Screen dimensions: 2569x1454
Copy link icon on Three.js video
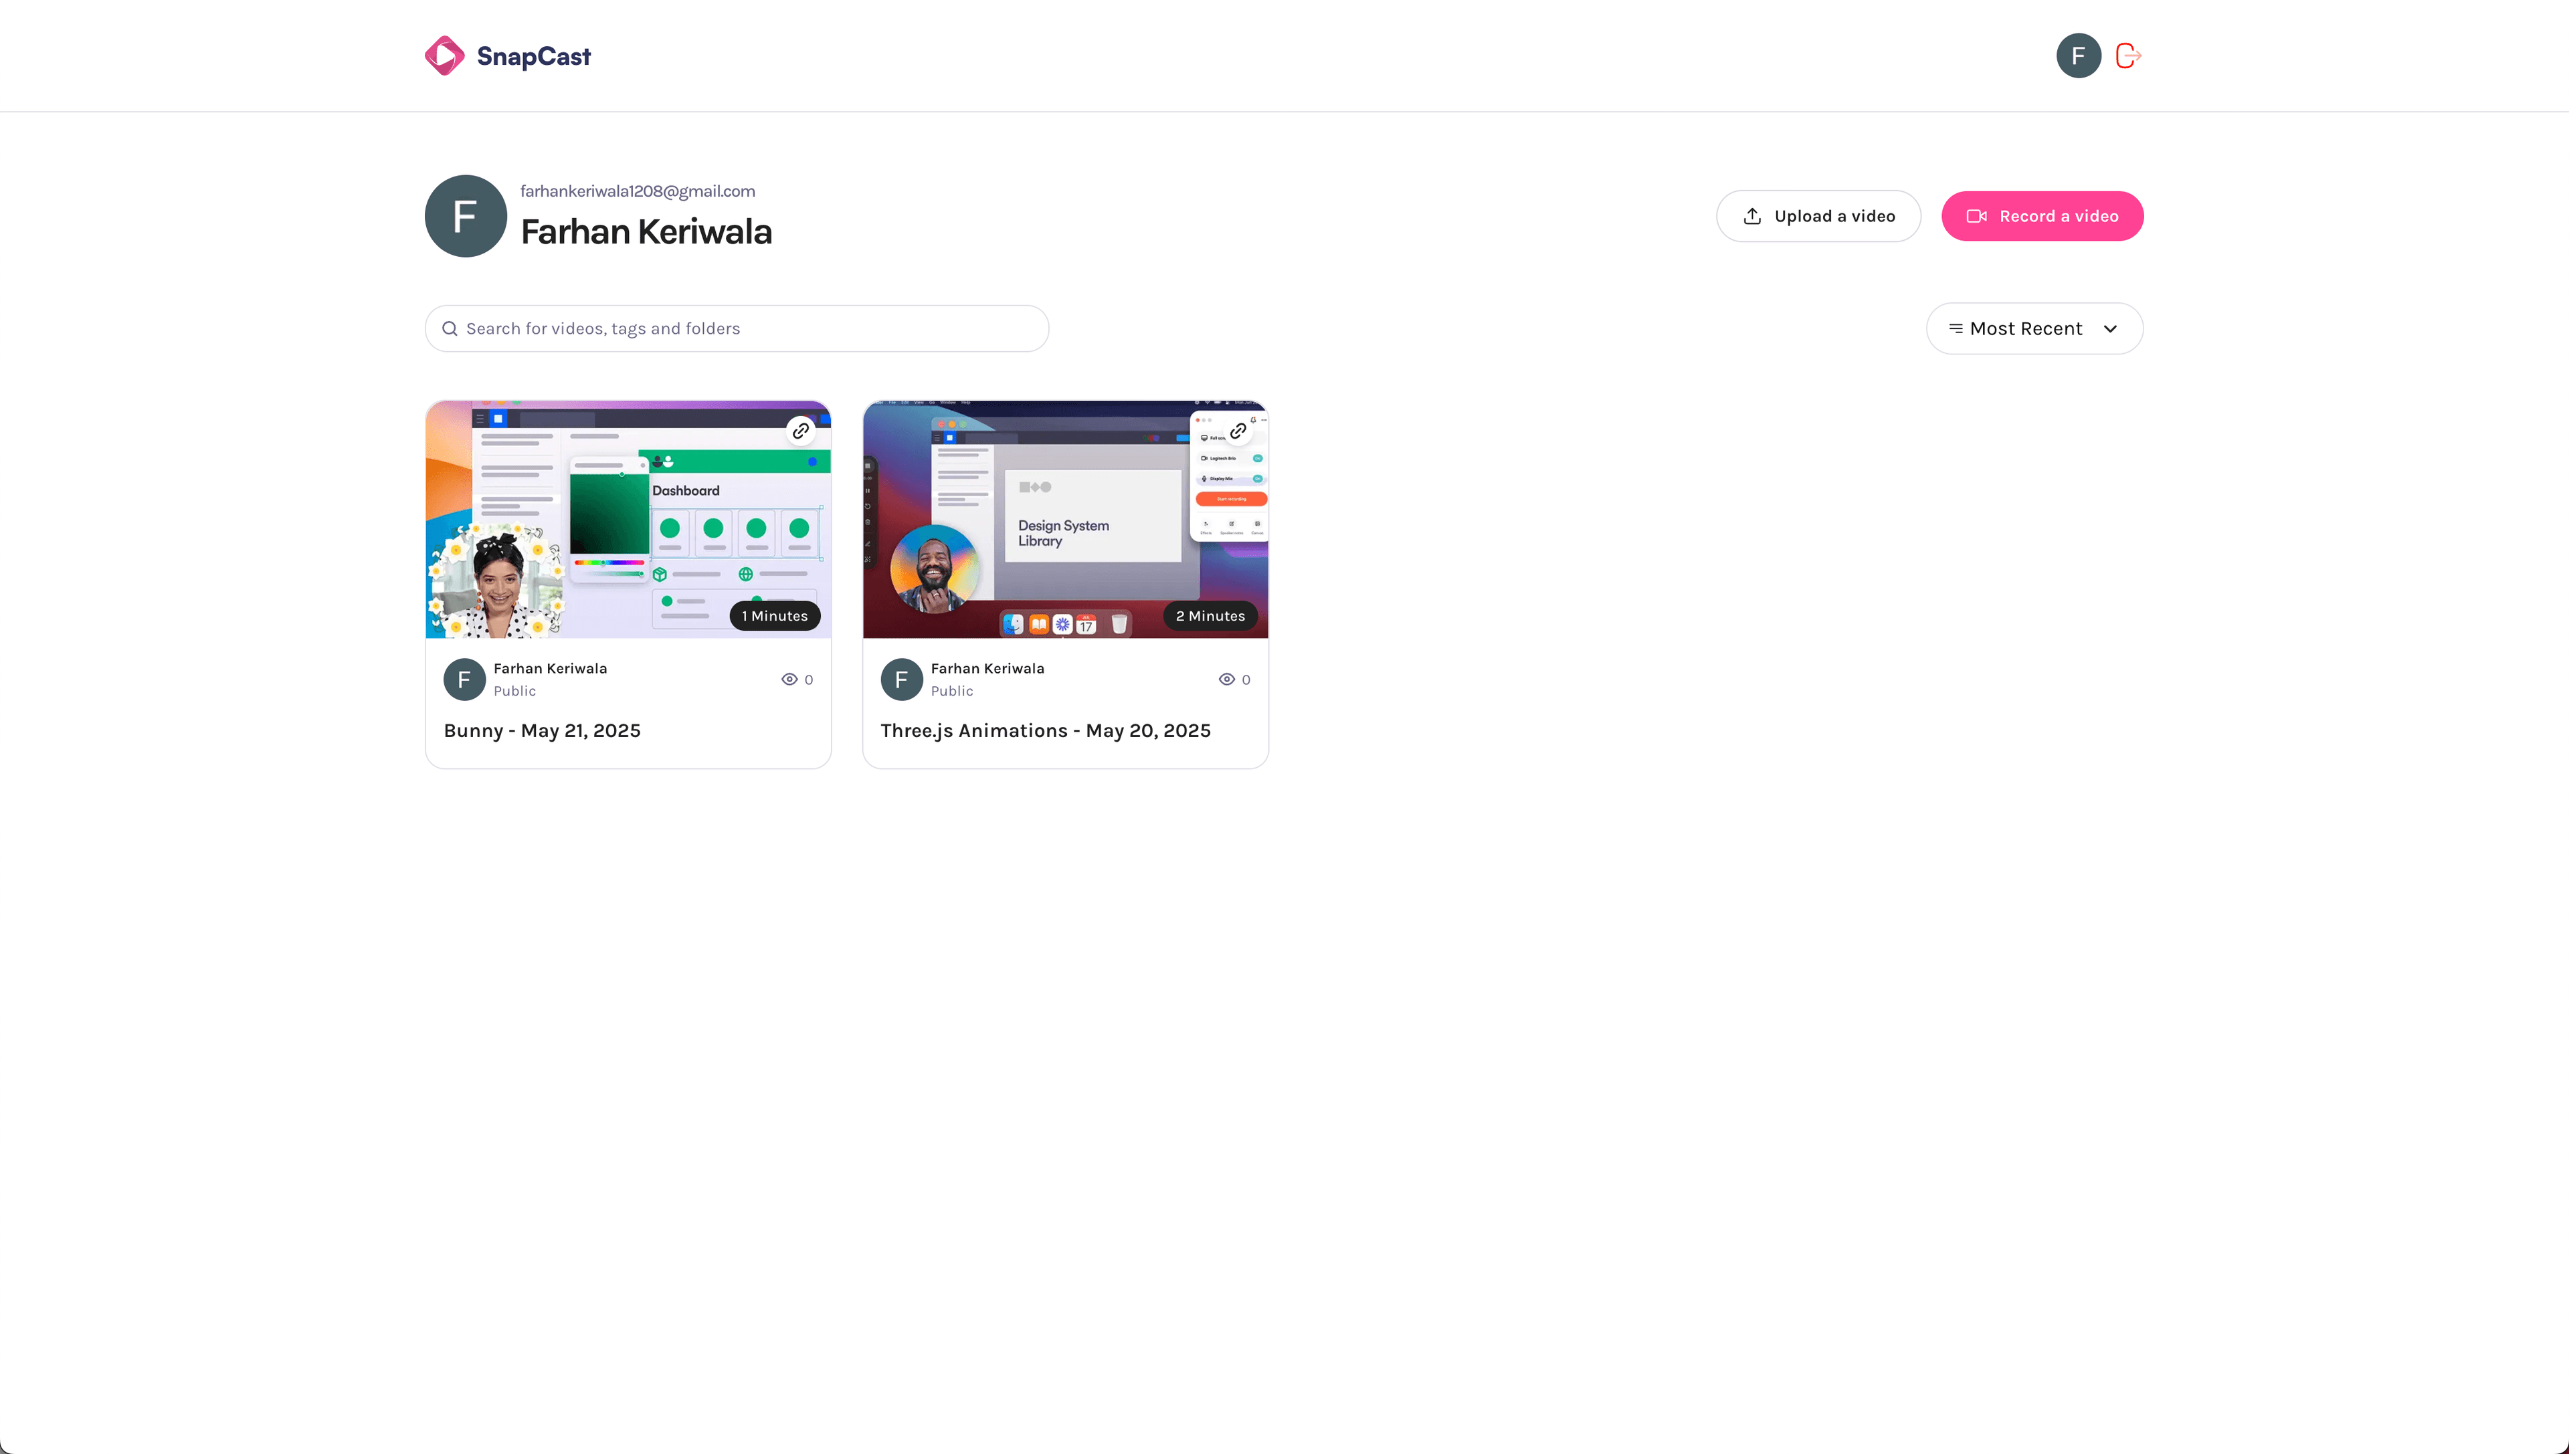[1238, 431]
